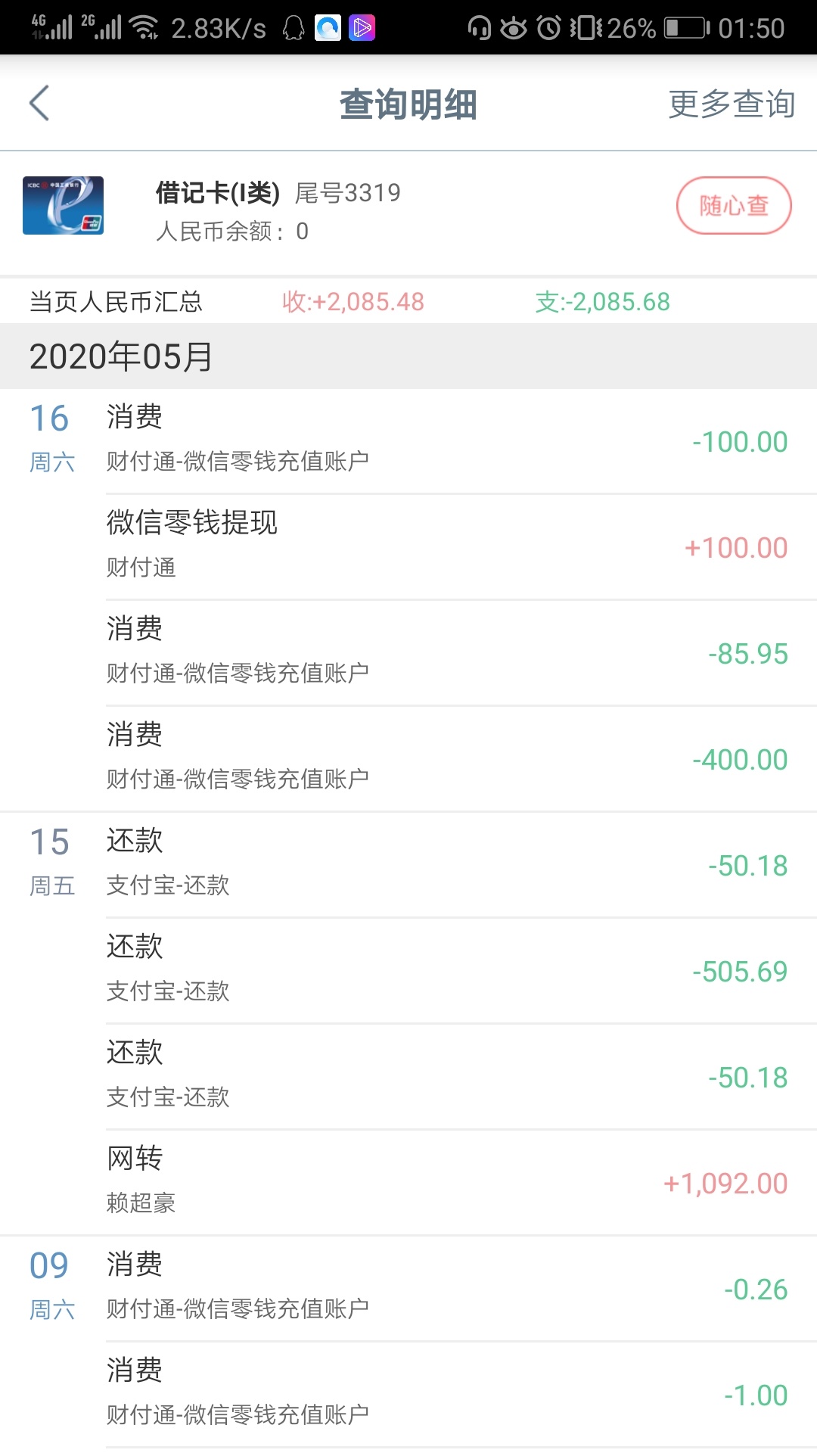Open the -85.95 消费 transaction
The image size is (817, 1453).
pos(461,653)
